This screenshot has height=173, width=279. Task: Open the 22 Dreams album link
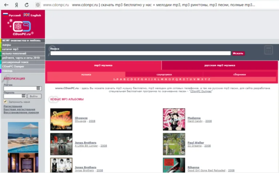(194, 146)
